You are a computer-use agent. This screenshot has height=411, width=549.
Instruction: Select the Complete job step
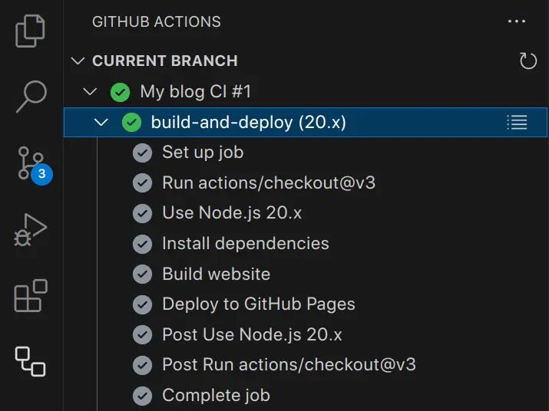point(306,395)
